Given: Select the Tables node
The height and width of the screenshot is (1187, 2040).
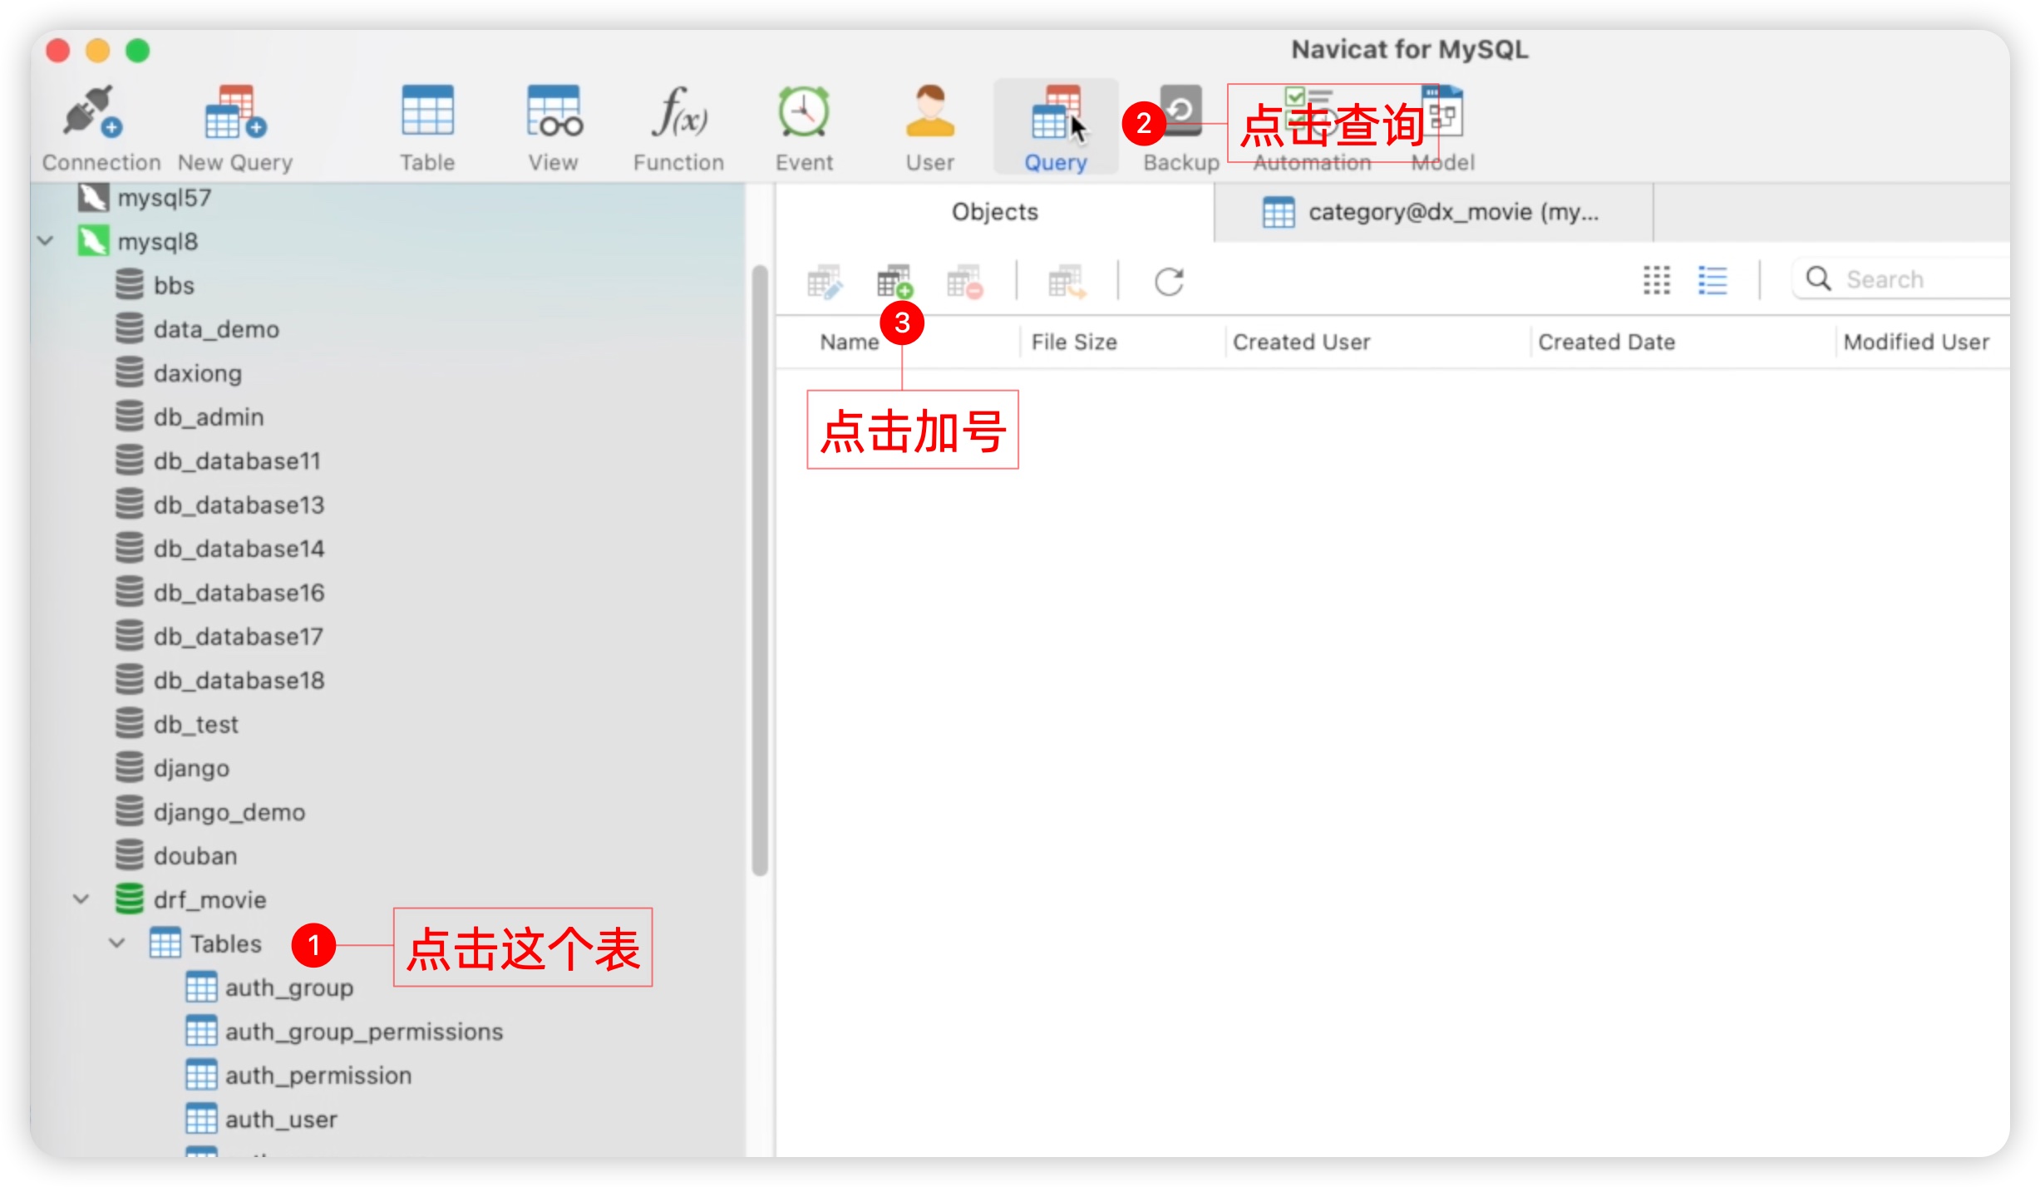Looking at the screenshot, I should pos(205,943).
